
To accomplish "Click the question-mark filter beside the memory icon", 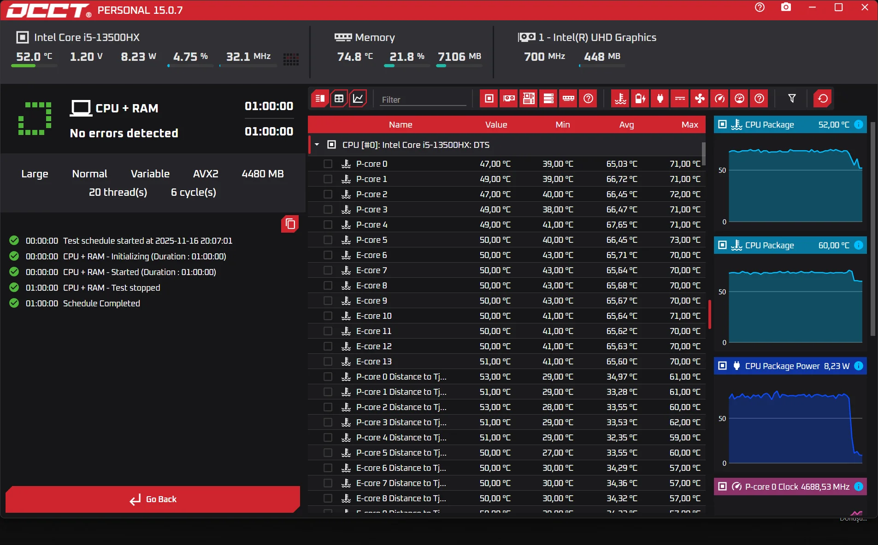I will [589, 99].
